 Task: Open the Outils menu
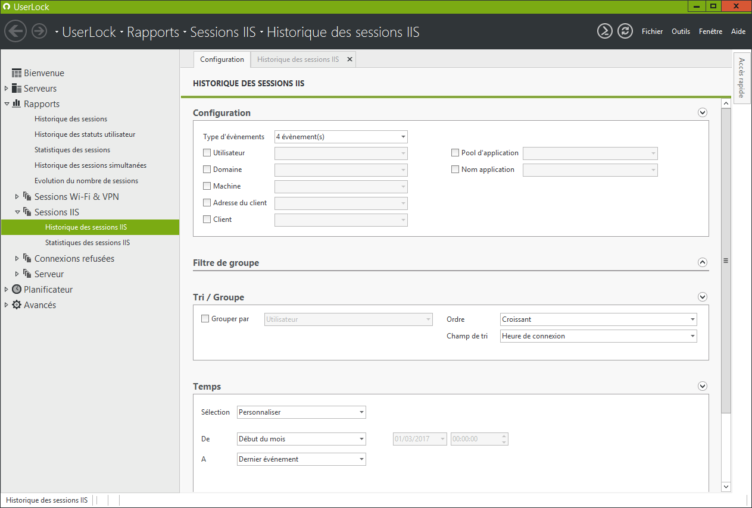[681, 32]
